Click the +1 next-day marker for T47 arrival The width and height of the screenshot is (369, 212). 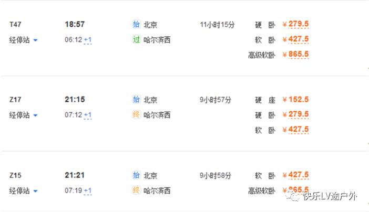coord(88,40)
